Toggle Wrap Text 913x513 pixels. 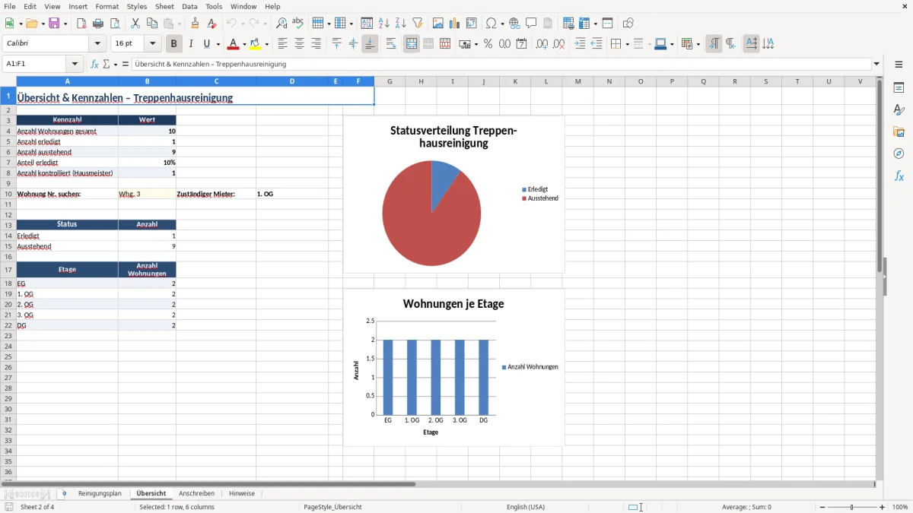(x=391, y=44)
